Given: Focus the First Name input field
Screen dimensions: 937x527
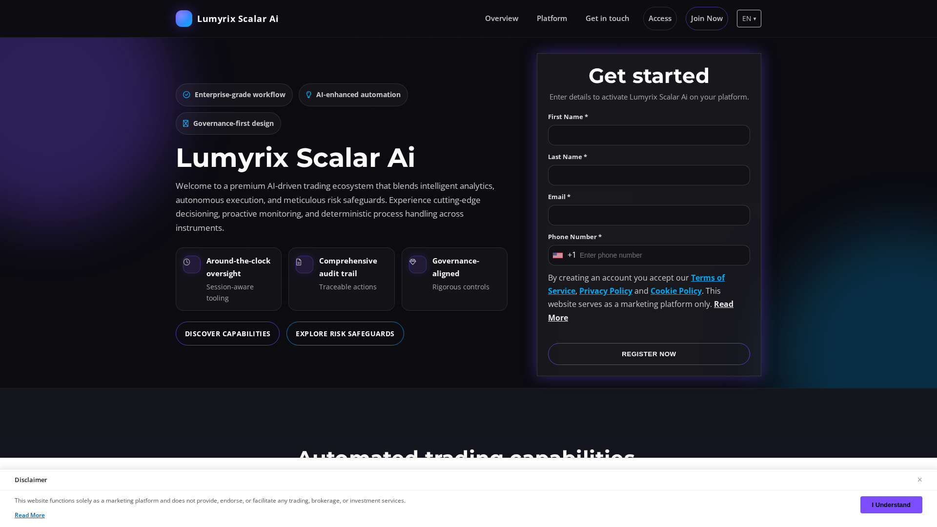Looking at the screenshot, I should coord(649,135).
